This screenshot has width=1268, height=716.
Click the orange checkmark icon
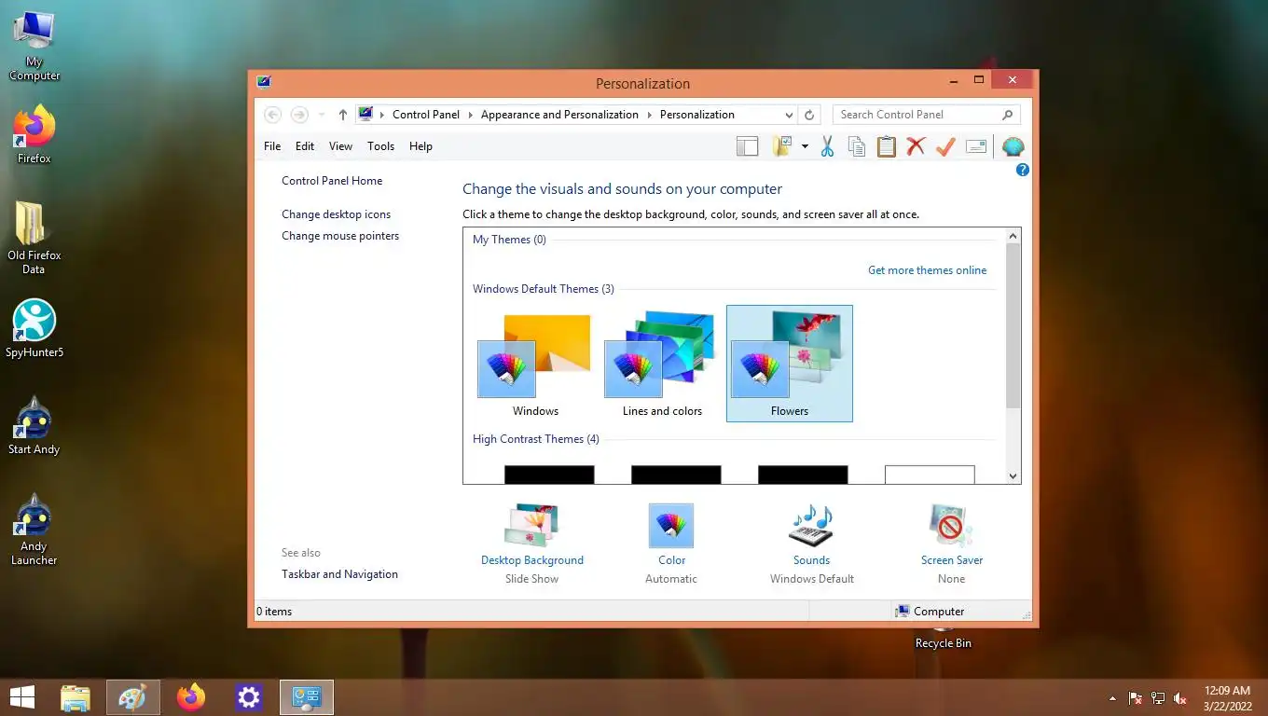click(x=945, y=146)
